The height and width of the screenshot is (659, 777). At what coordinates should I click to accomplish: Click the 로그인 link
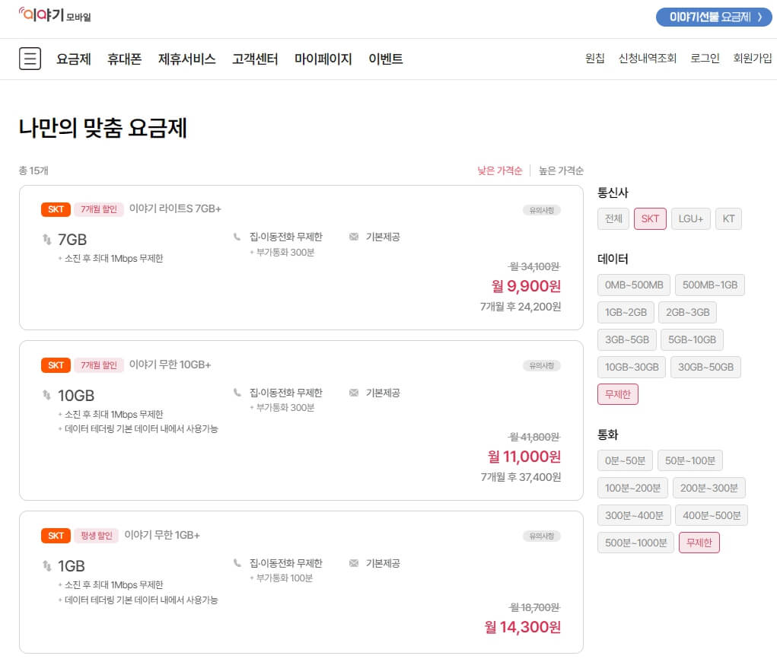tap(704, 59)
